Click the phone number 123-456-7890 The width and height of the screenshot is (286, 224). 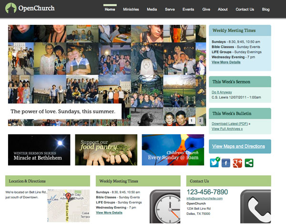tap(207, 192)
